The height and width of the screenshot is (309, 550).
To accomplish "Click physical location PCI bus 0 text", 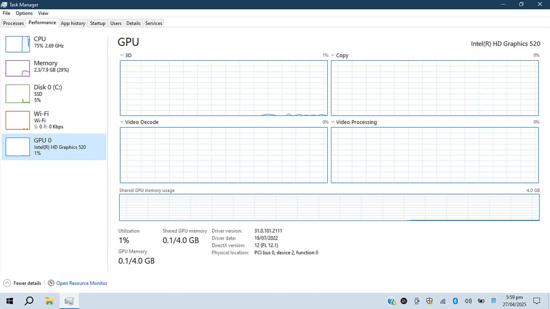I will click(286, 252).
